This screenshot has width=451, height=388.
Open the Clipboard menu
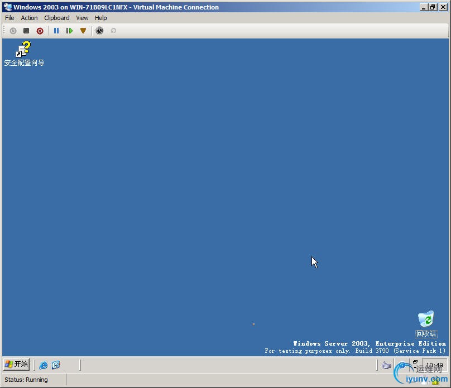tap(57, 18)
